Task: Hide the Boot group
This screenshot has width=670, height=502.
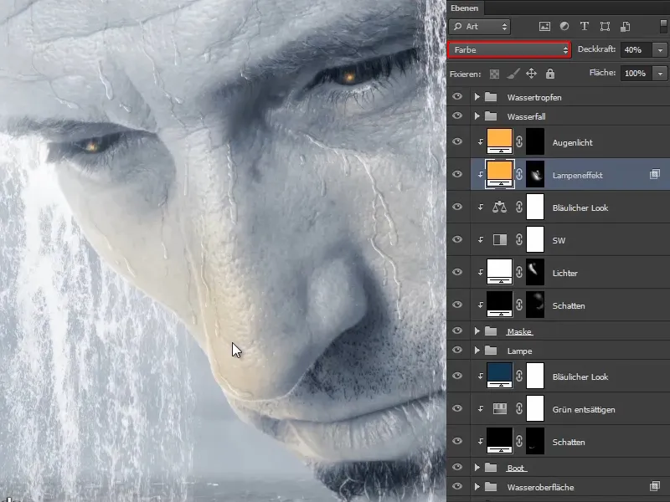Action: tap(457, 467)
